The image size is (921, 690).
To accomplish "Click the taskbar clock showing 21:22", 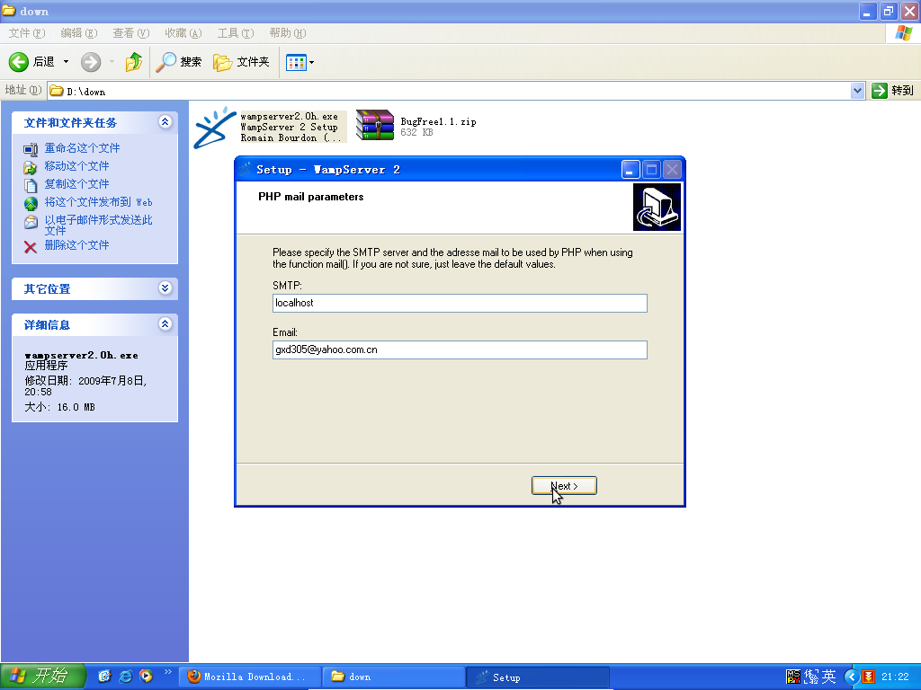I will click(x=895, y=677).
